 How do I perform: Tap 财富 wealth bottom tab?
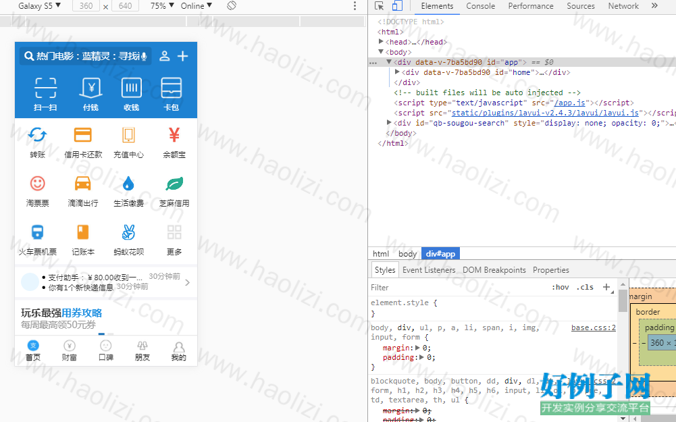(70, 351)
